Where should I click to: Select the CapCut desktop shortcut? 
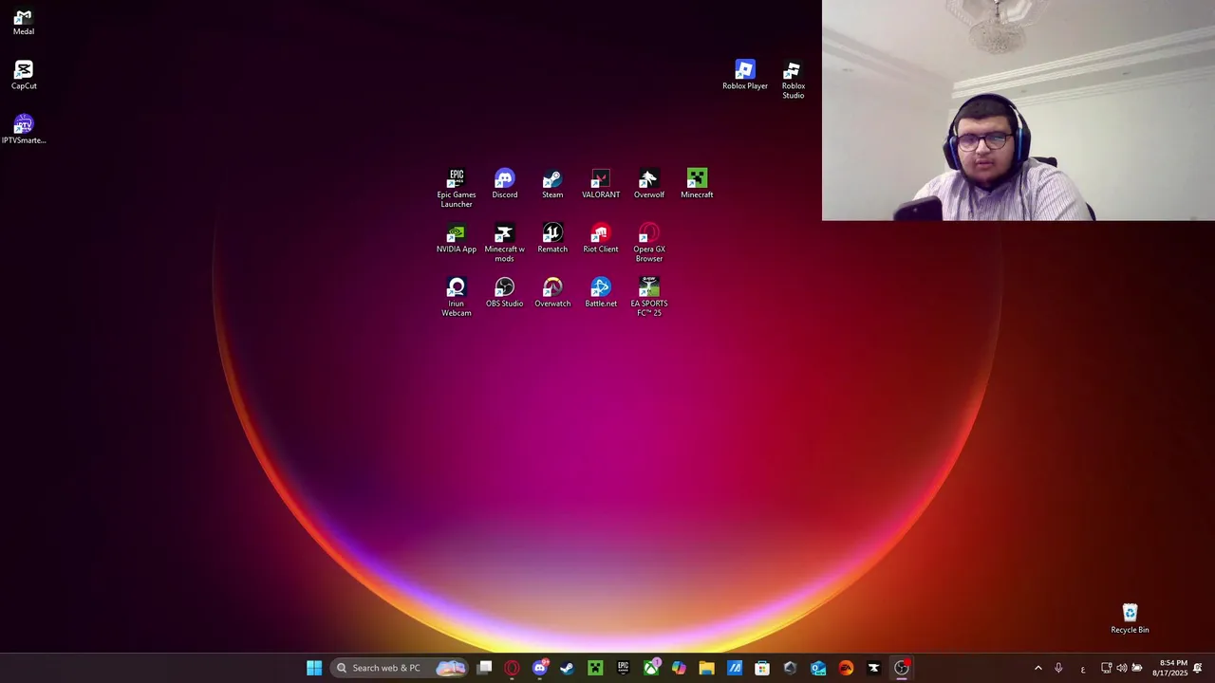coord(24,76)
